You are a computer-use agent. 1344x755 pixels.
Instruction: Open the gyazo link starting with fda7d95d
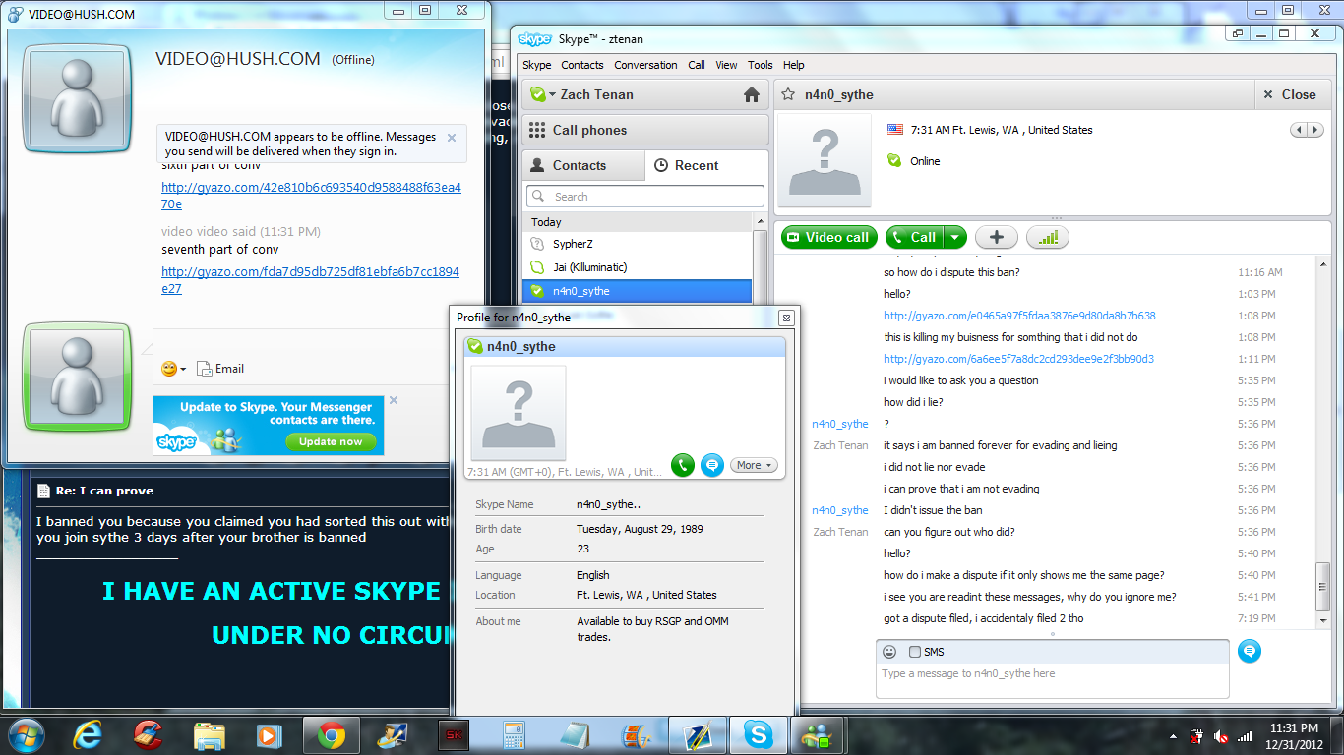(310, 280)
